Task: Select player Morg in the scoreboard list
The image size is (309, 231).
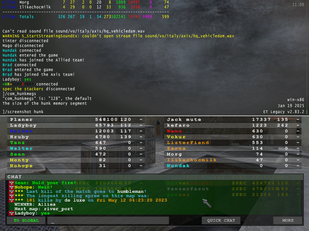Action: (233, 154)
